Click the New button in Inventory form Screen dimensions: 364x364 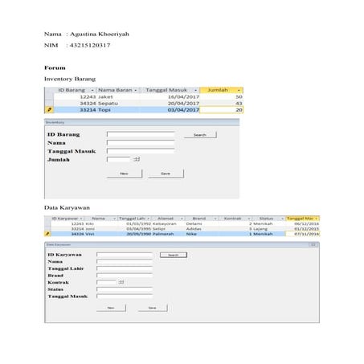point(125,174)
